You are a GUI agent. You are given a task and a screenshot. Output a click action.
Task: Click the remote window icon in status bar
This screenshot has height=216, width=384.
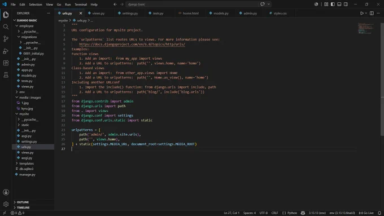pos(5,213)
